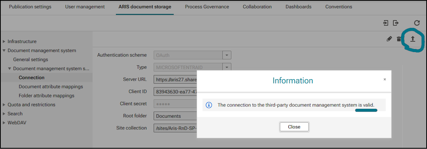Click the refresh icon
Viewport: 427px width, 149px height.
click(417, 23)
